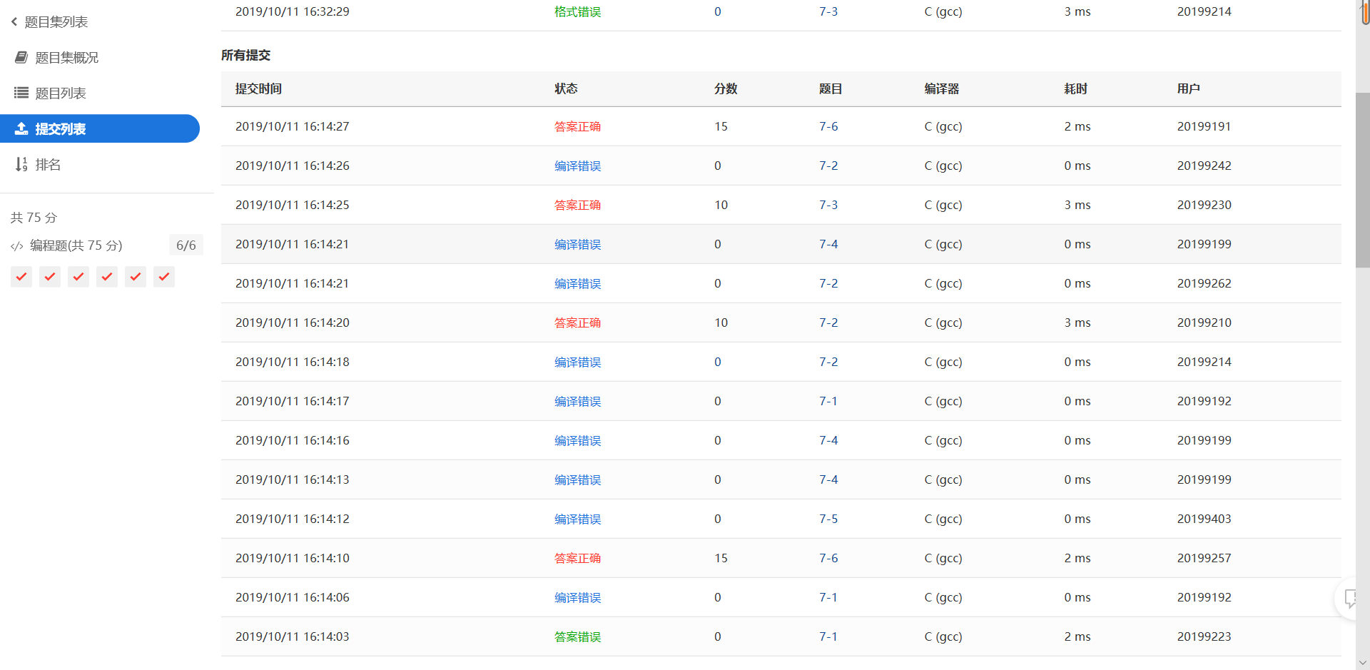
Task: Open problem 7-3 in the 16:14:25 row
Action: pos(828,205)
